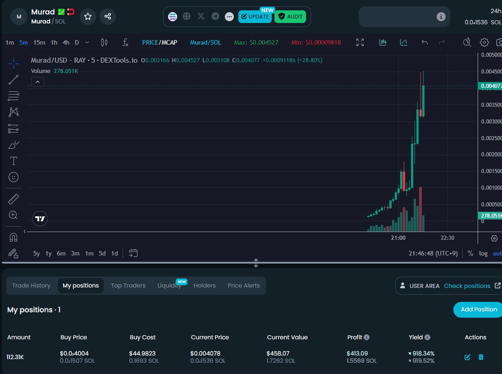Toggle the trades-on-chart icon
Viewport: 502px width, 374px height.
coord(383,42)
